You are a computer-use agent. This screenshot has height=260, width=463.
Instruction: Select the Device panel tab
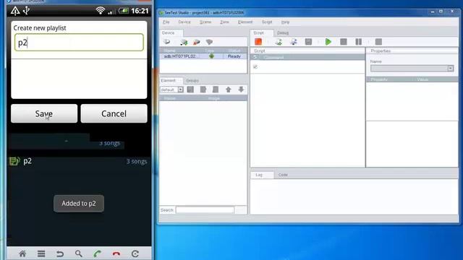pos(171,33)
